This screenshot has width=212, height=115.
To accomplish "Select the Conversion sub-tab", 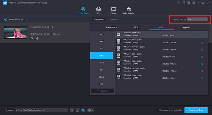I will (x=99, y=19).
